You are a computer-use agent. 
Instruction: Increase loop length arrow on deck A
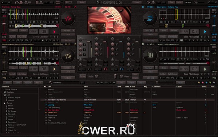point(58,40)
